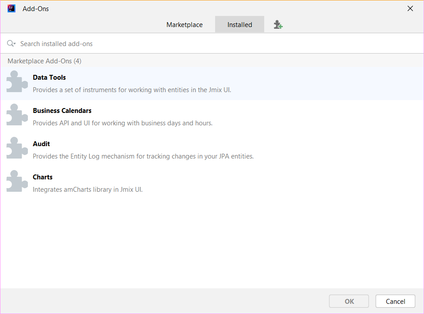Screen dimensions: 424x314
Task: Click the Business Calendars puzzle piece icon
Action: click(17, 115)
